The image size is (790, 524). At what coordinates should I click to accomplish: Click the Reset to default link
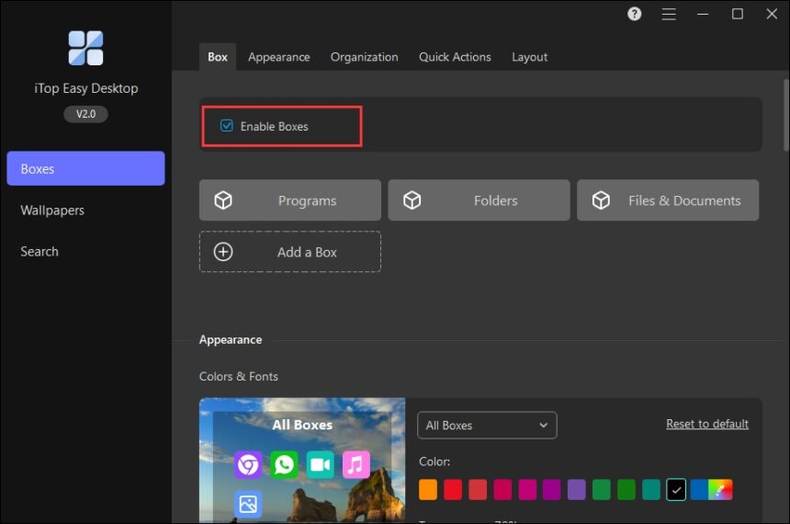pyautogui.click(x=706, y=424)
